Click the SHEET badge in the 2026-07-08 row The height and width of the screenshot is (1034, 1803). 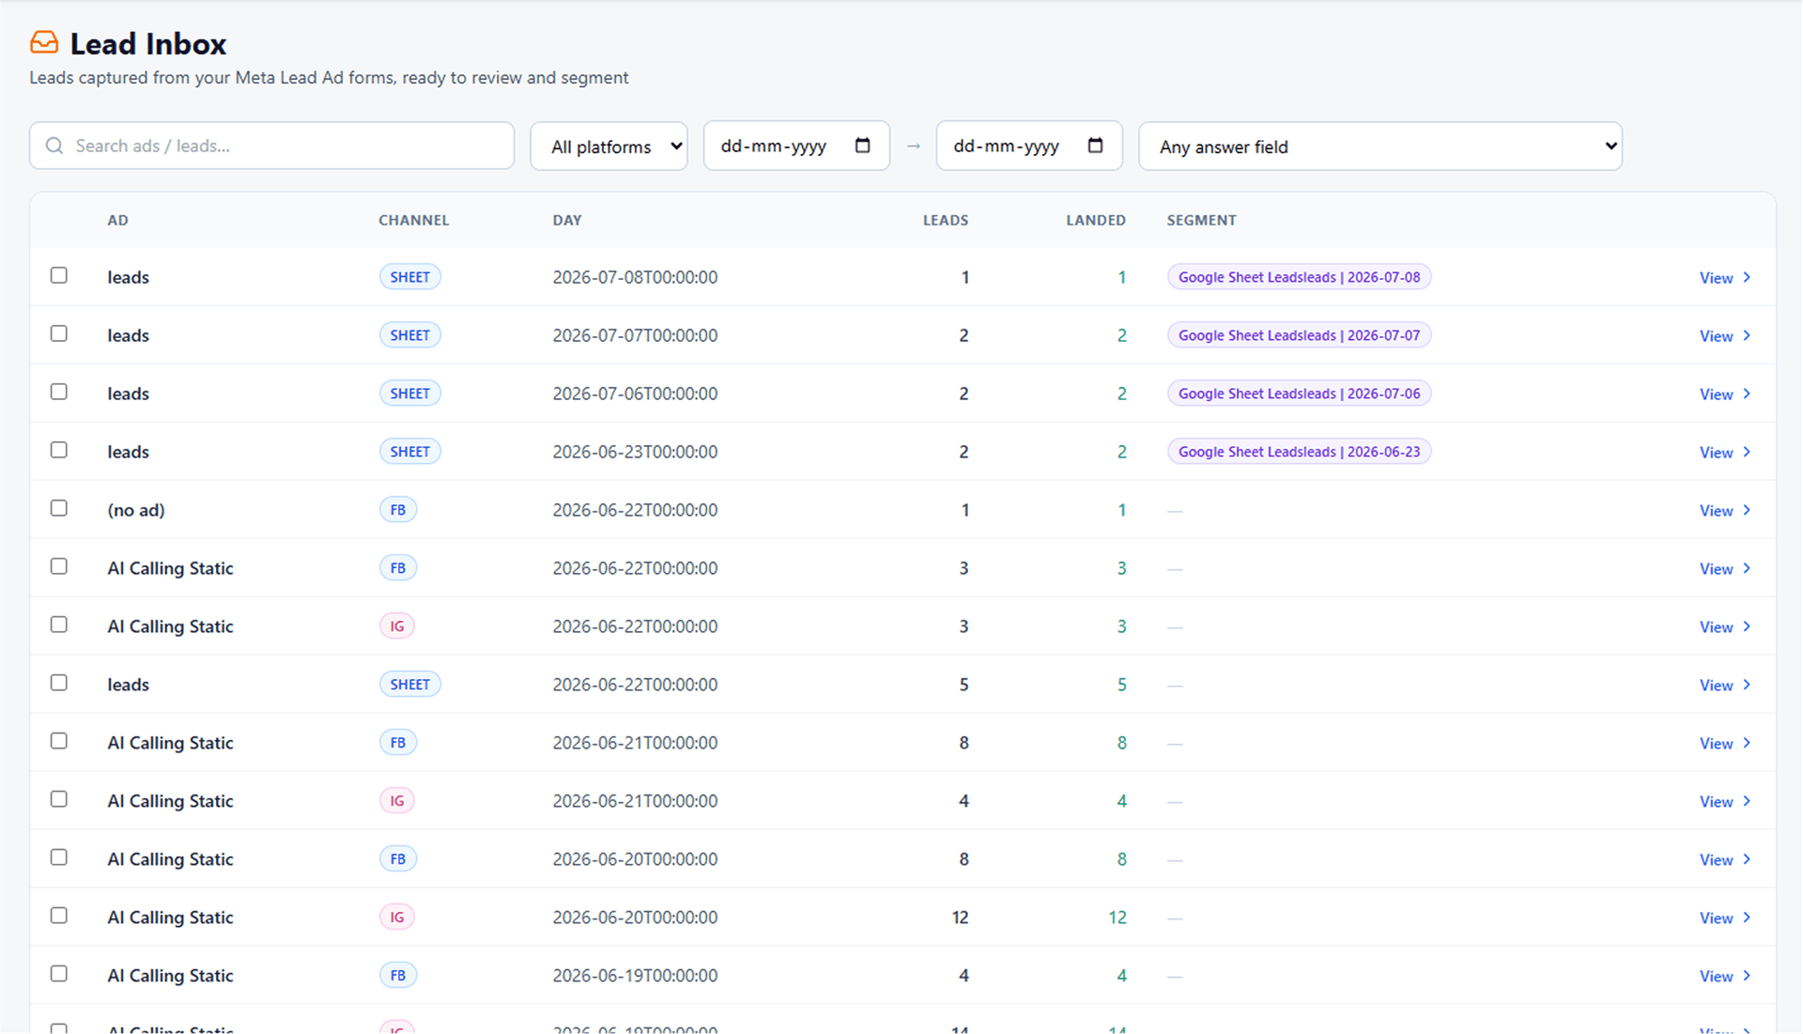coord(410,277)
